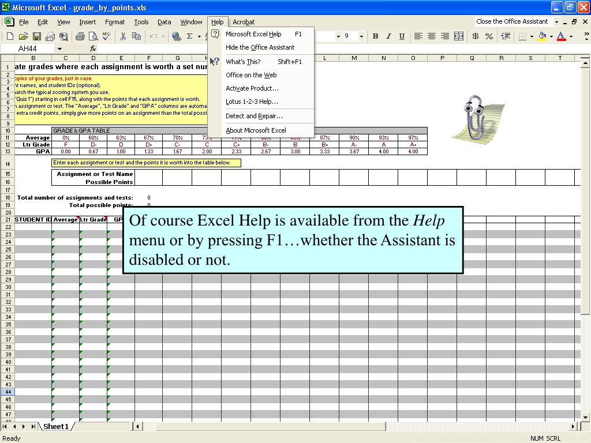Viewport: 591px width, 443px height.
Task: Toggle italic formatting
Action: point(388,36)
